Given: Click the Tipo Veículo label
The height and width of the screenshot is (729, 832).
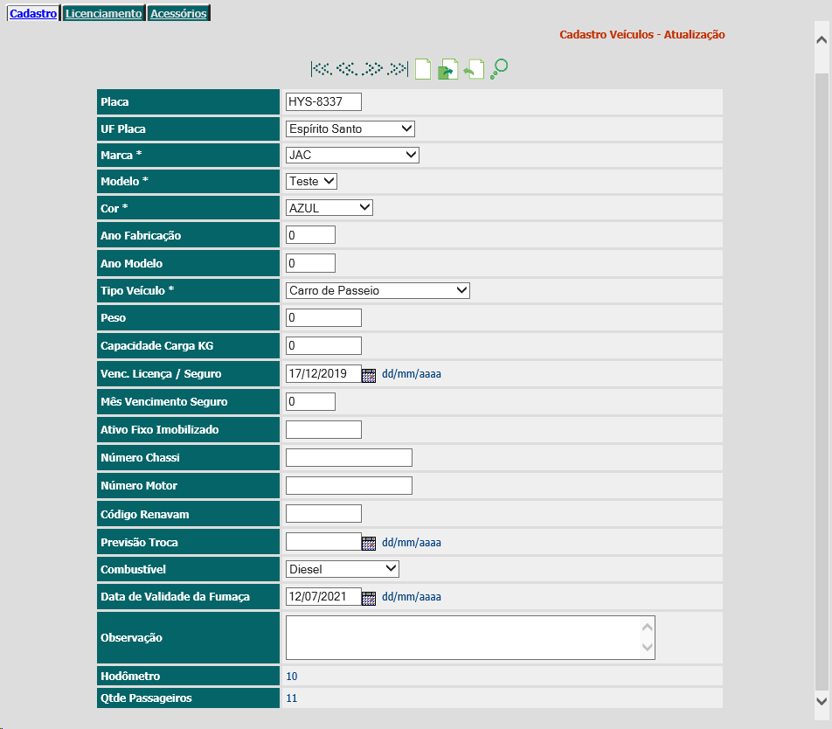Looking at the screenshot, I should [137, 291].
